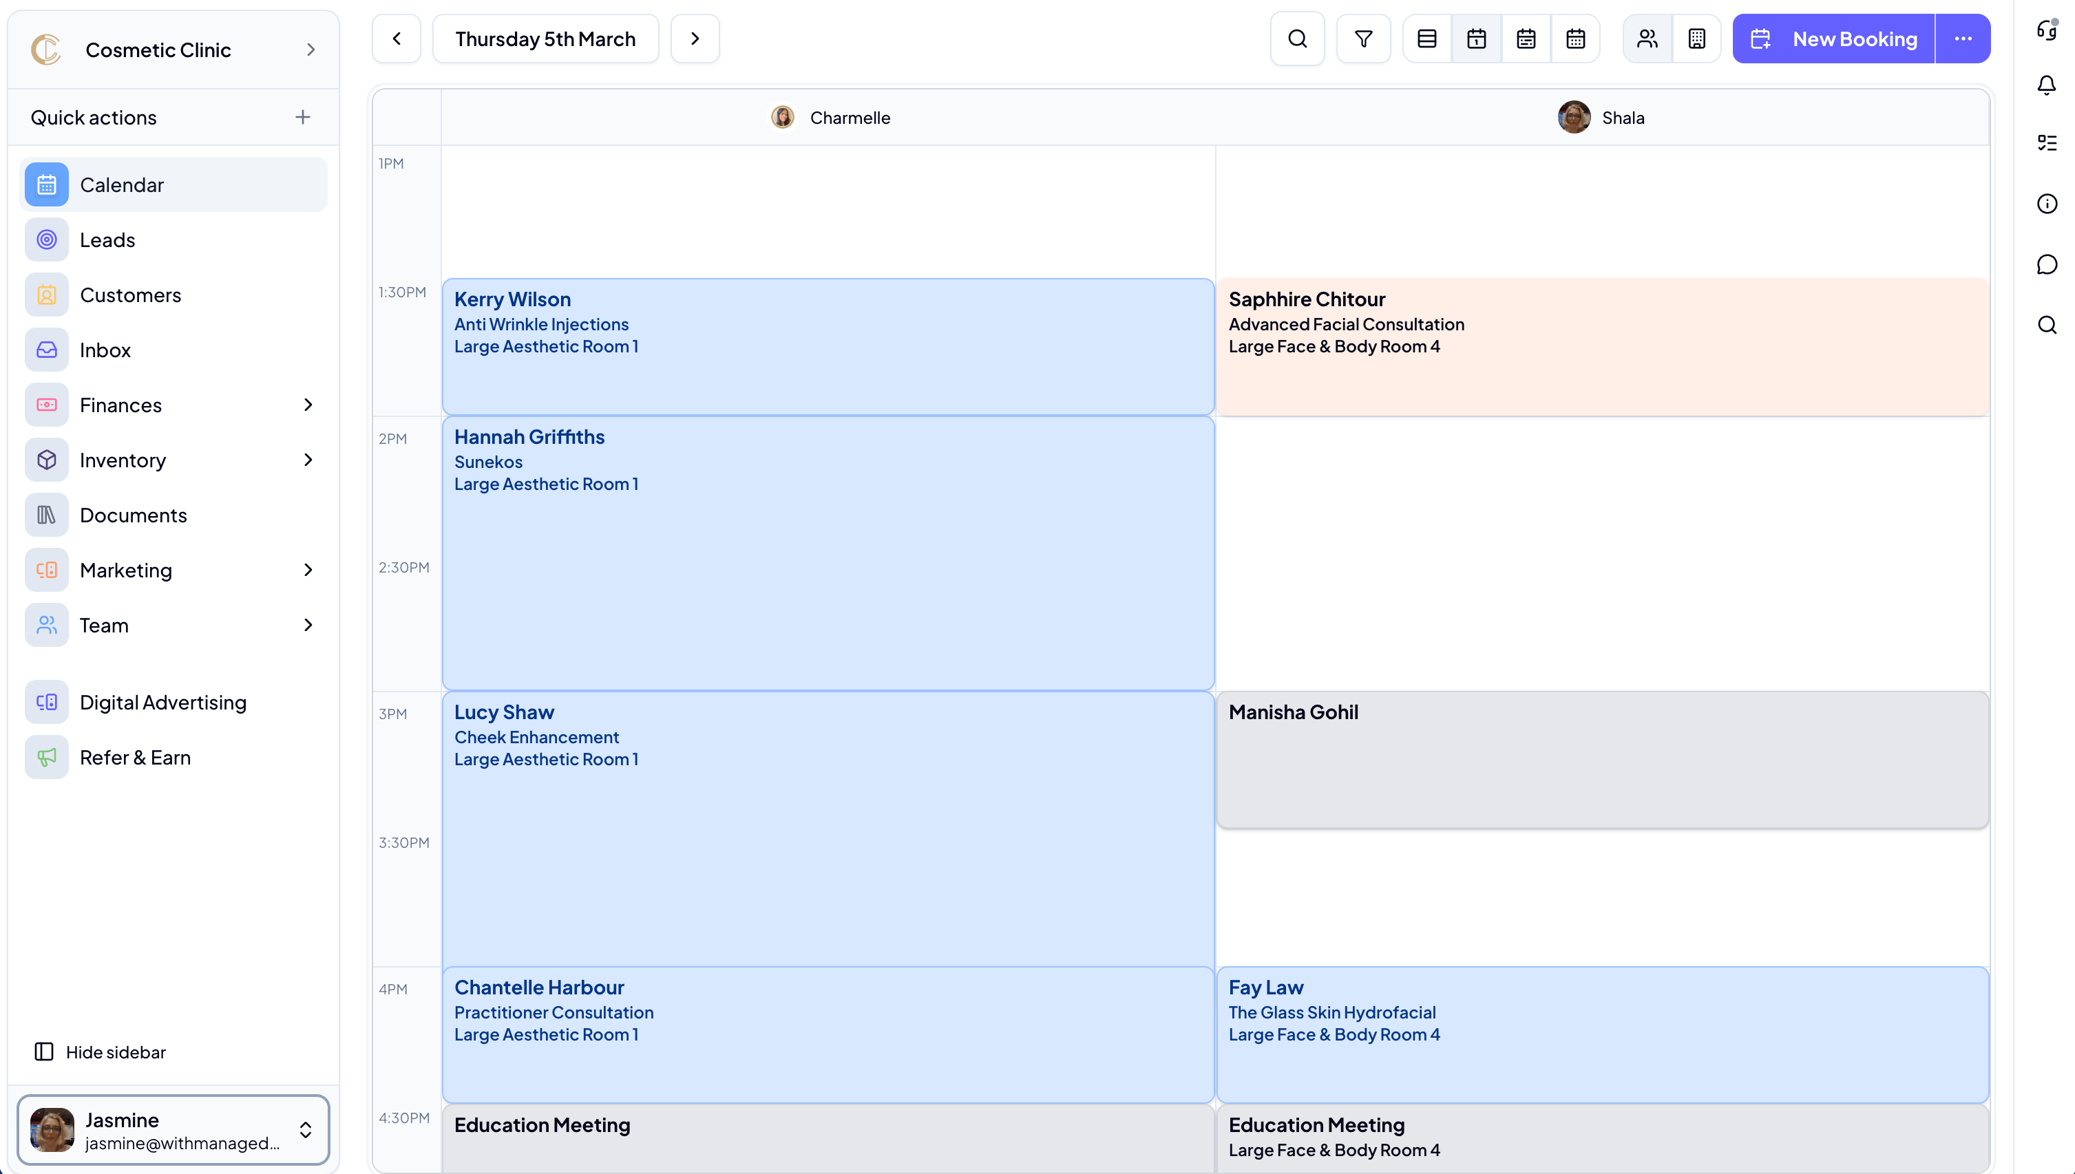Show calendar by team members icon
This screenshot has height=1174, width=2075.
[x=1647, y=39]
